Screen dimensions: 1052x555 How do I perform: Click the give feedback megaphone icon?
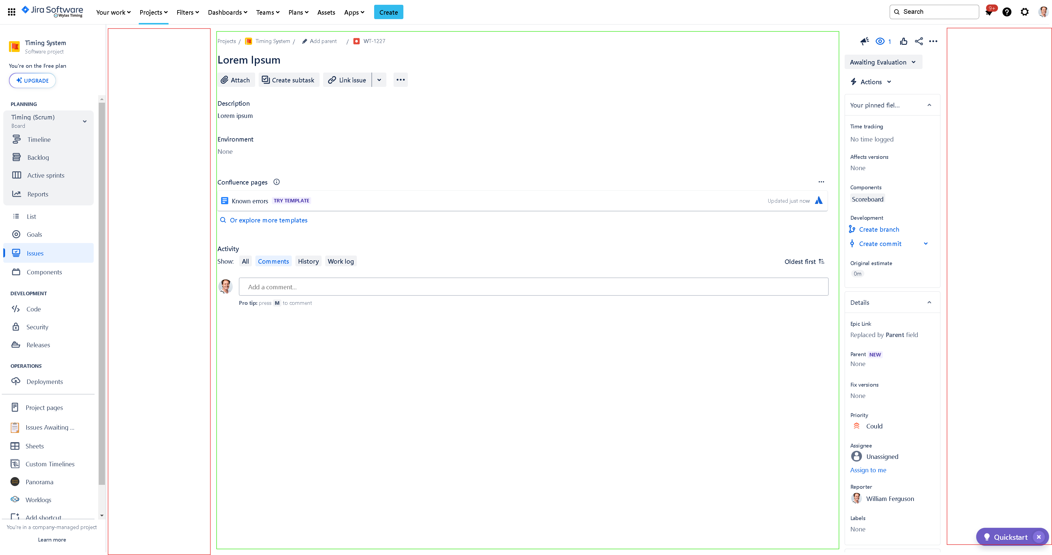(x=865, y=41)
